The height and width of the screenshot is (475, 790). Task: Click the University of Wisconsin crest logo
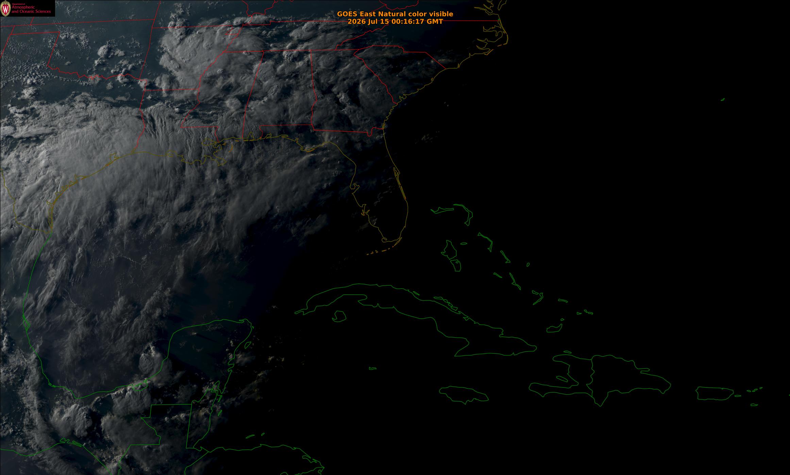[6, 9]
